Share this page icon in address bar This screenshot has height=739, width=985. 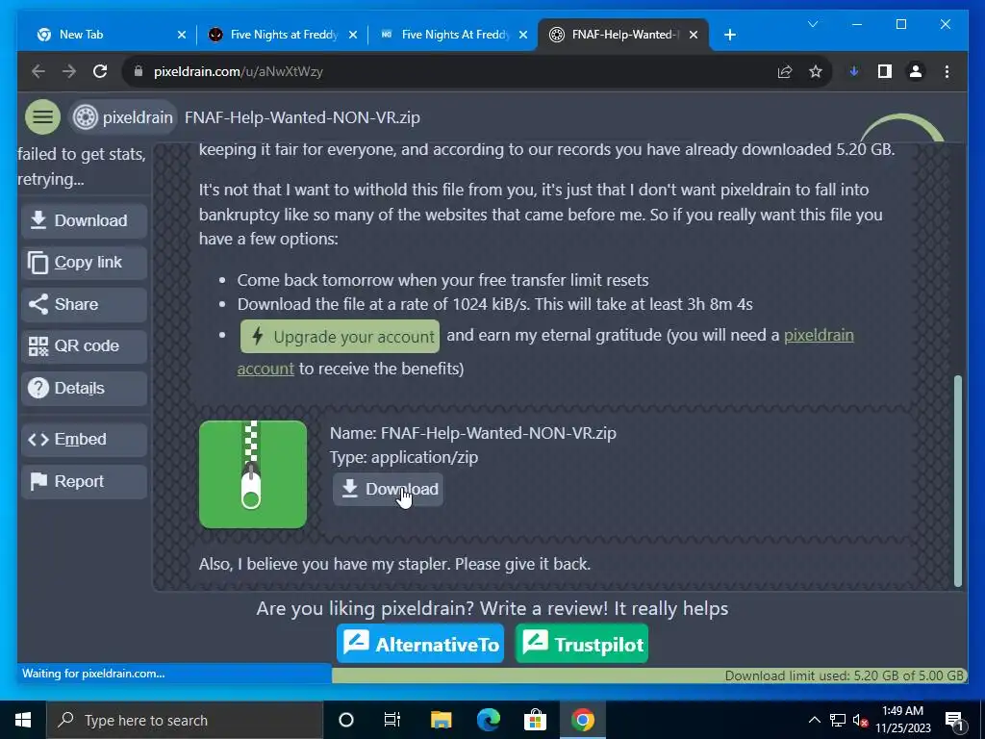[x=785, y=71]
